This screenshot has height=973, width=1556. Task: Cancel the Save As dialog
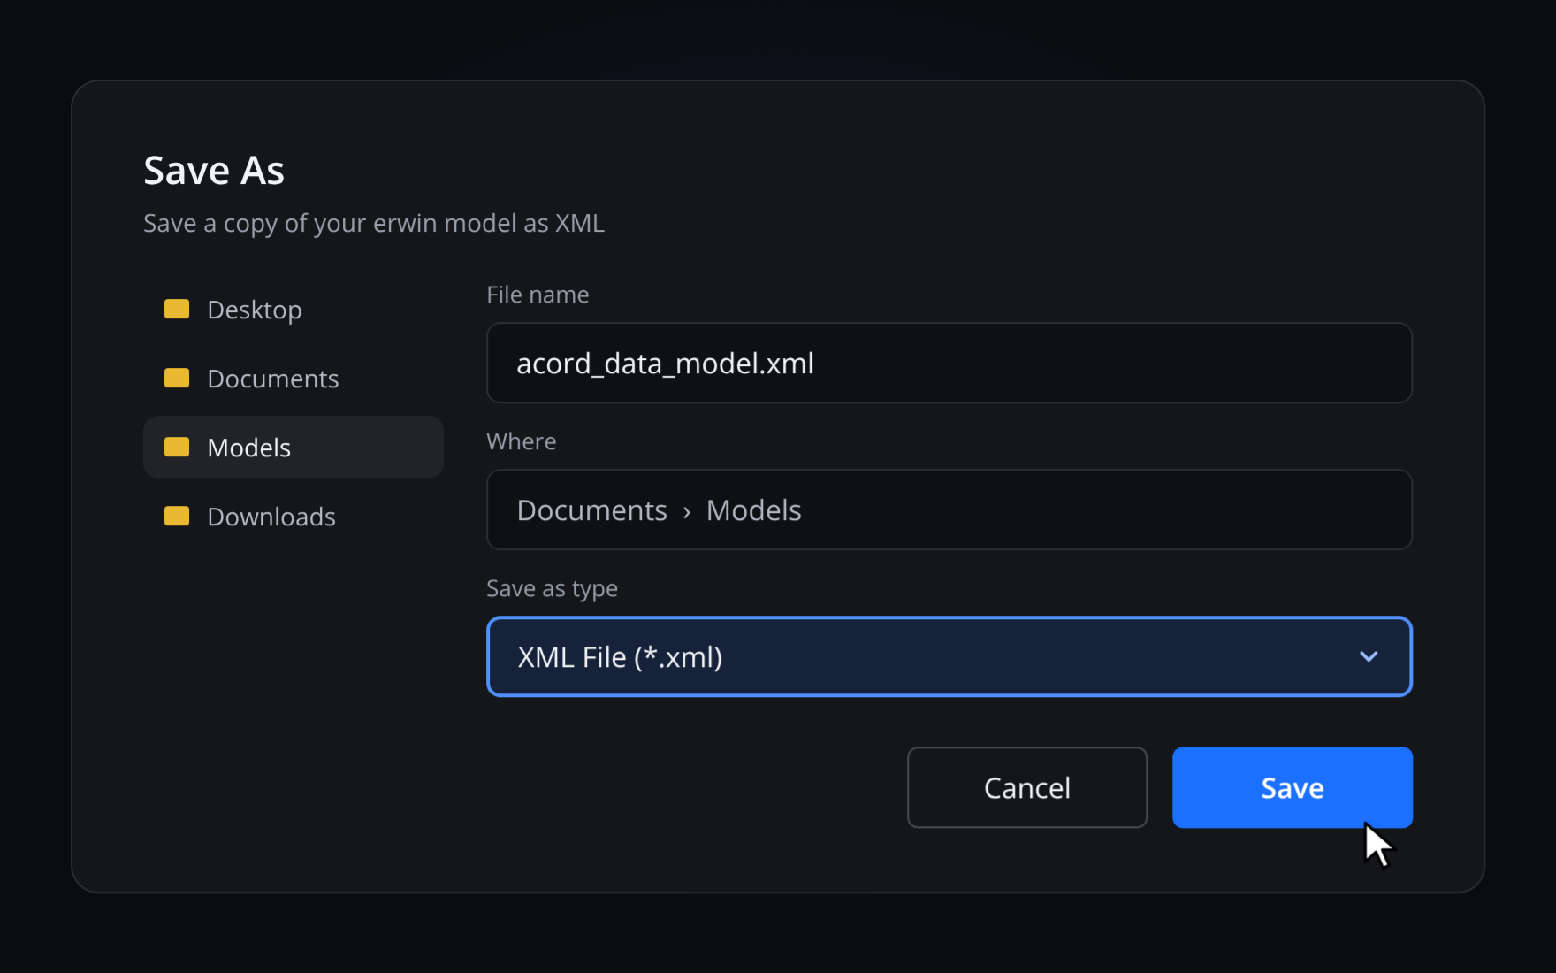click(x=1027, y=787)
